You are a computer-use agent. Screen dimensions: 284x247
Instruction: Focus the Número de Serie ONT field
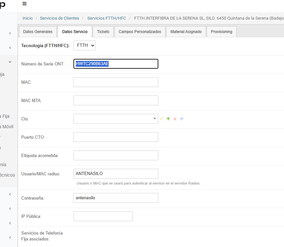point(116,64)
